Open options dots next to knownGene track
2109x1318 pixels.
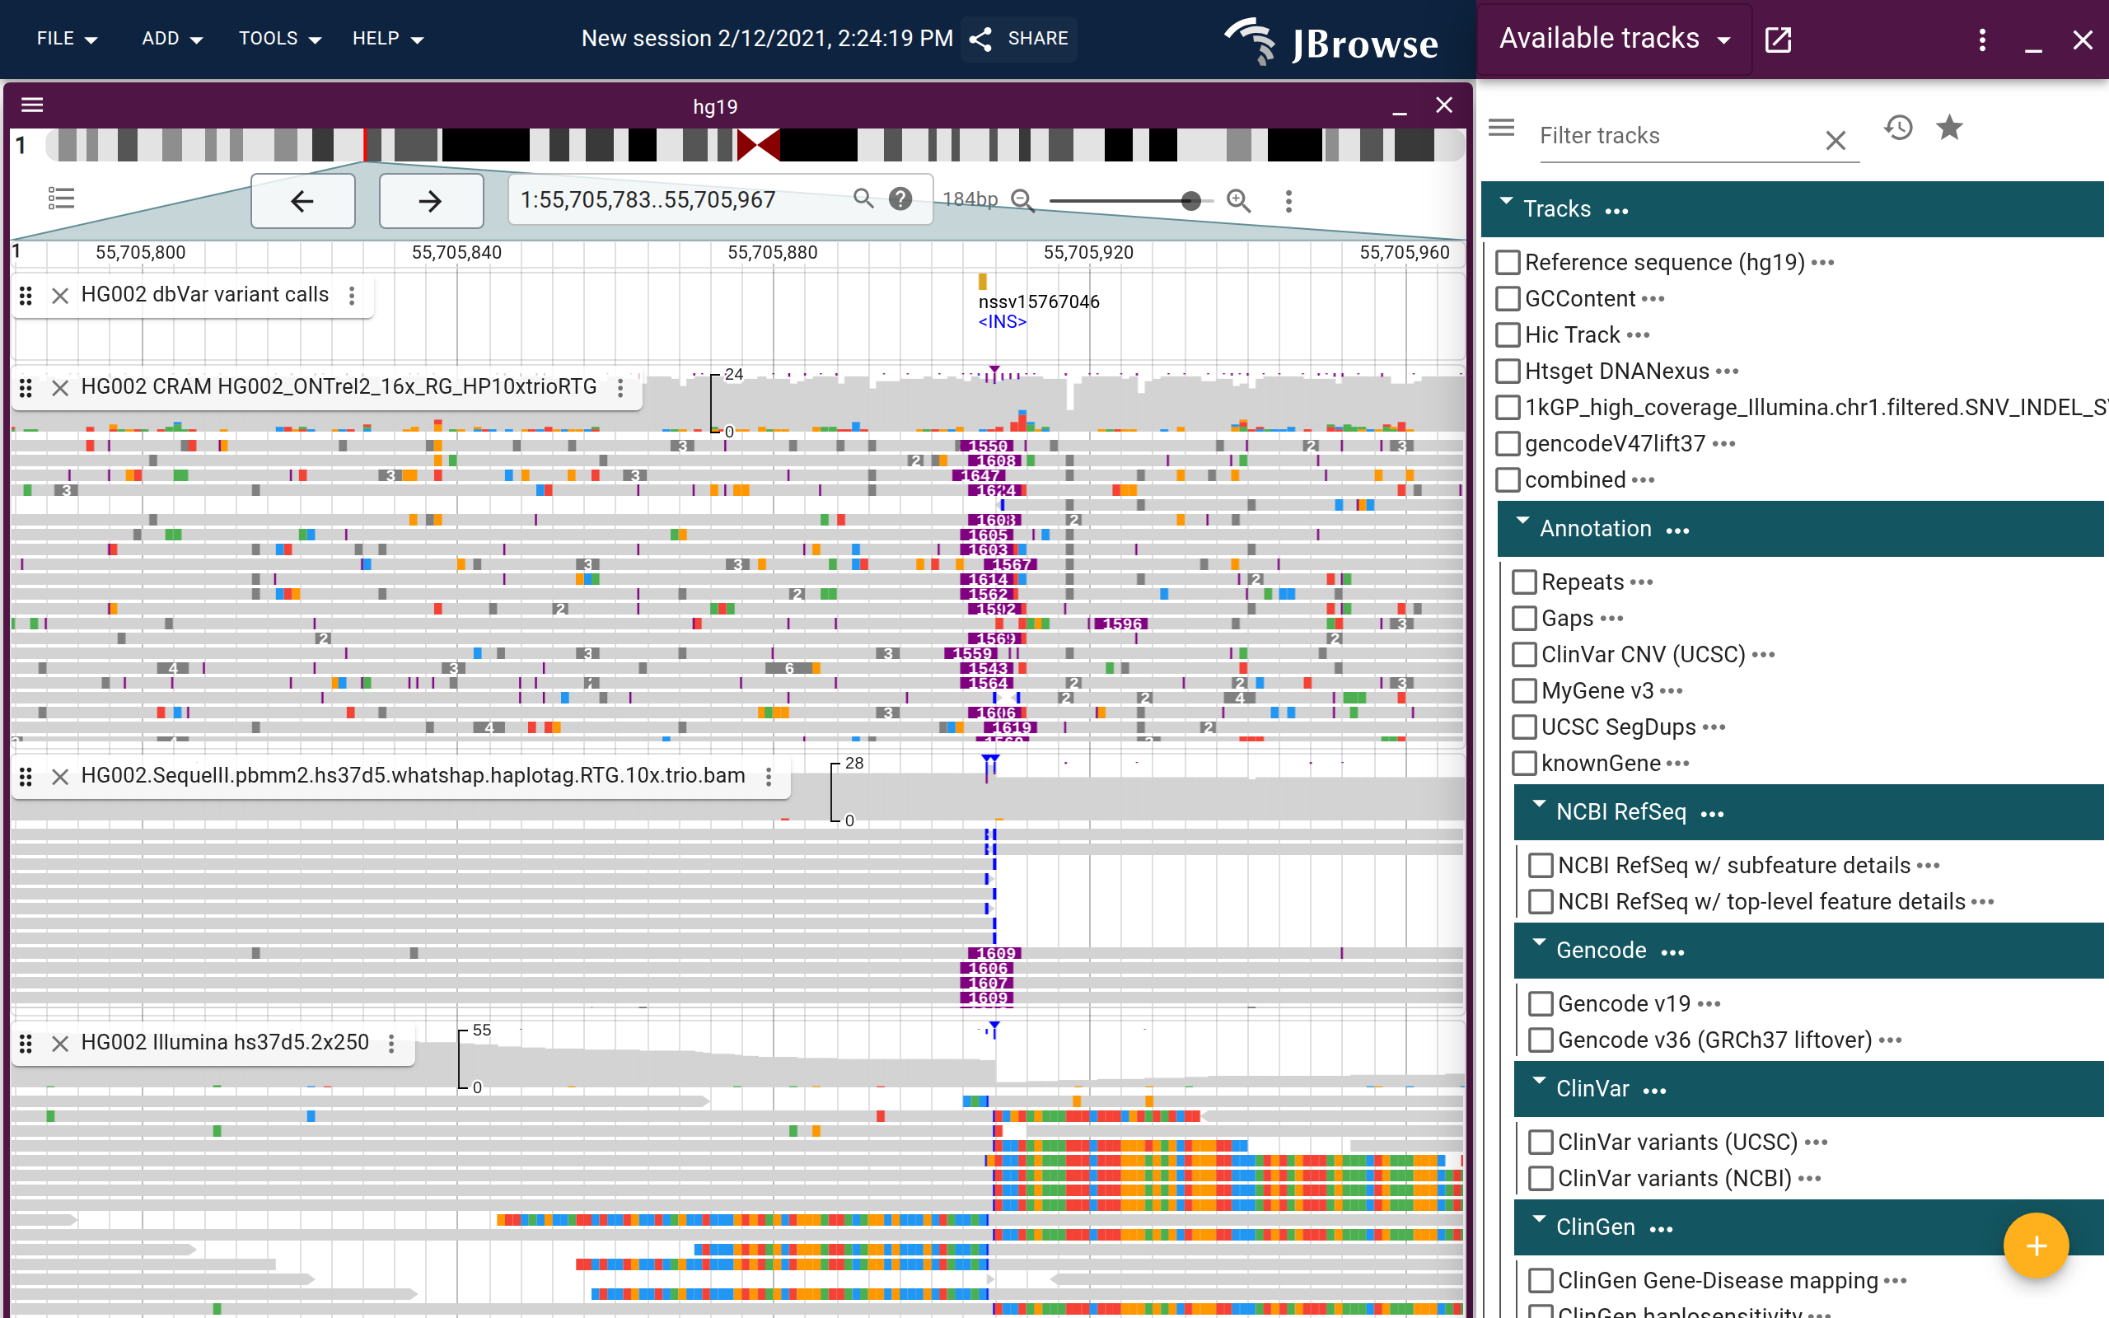(1677, 763)
